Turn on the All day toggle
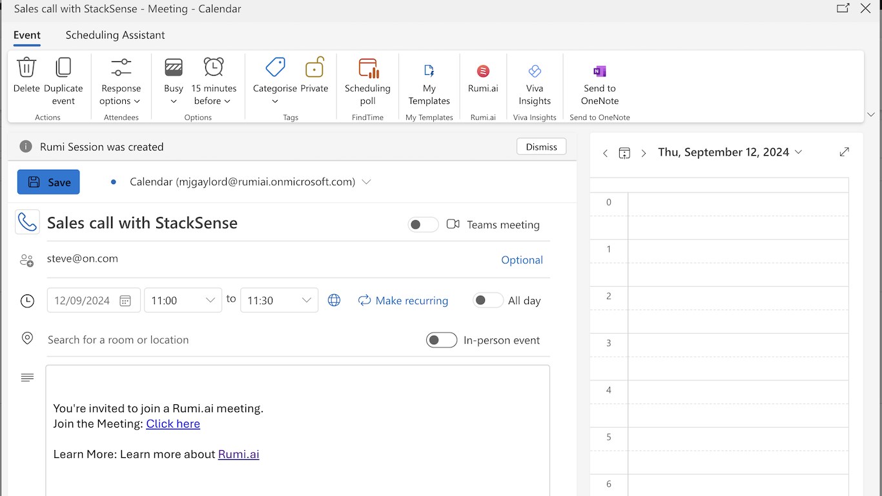882x496 pixels. [487, 300]
